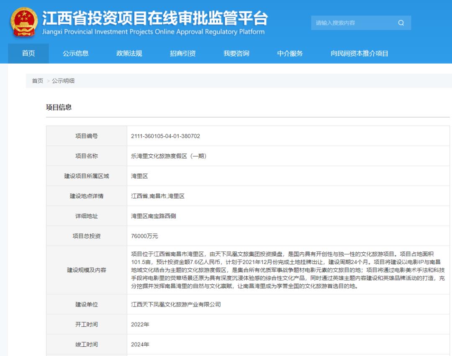Click the total investment value 76000万元
Screen dimensions: 452x356
coord(144,236)
